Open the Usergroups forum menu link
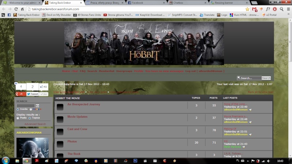This screenshot has height=164, width=292. (124, 71)
